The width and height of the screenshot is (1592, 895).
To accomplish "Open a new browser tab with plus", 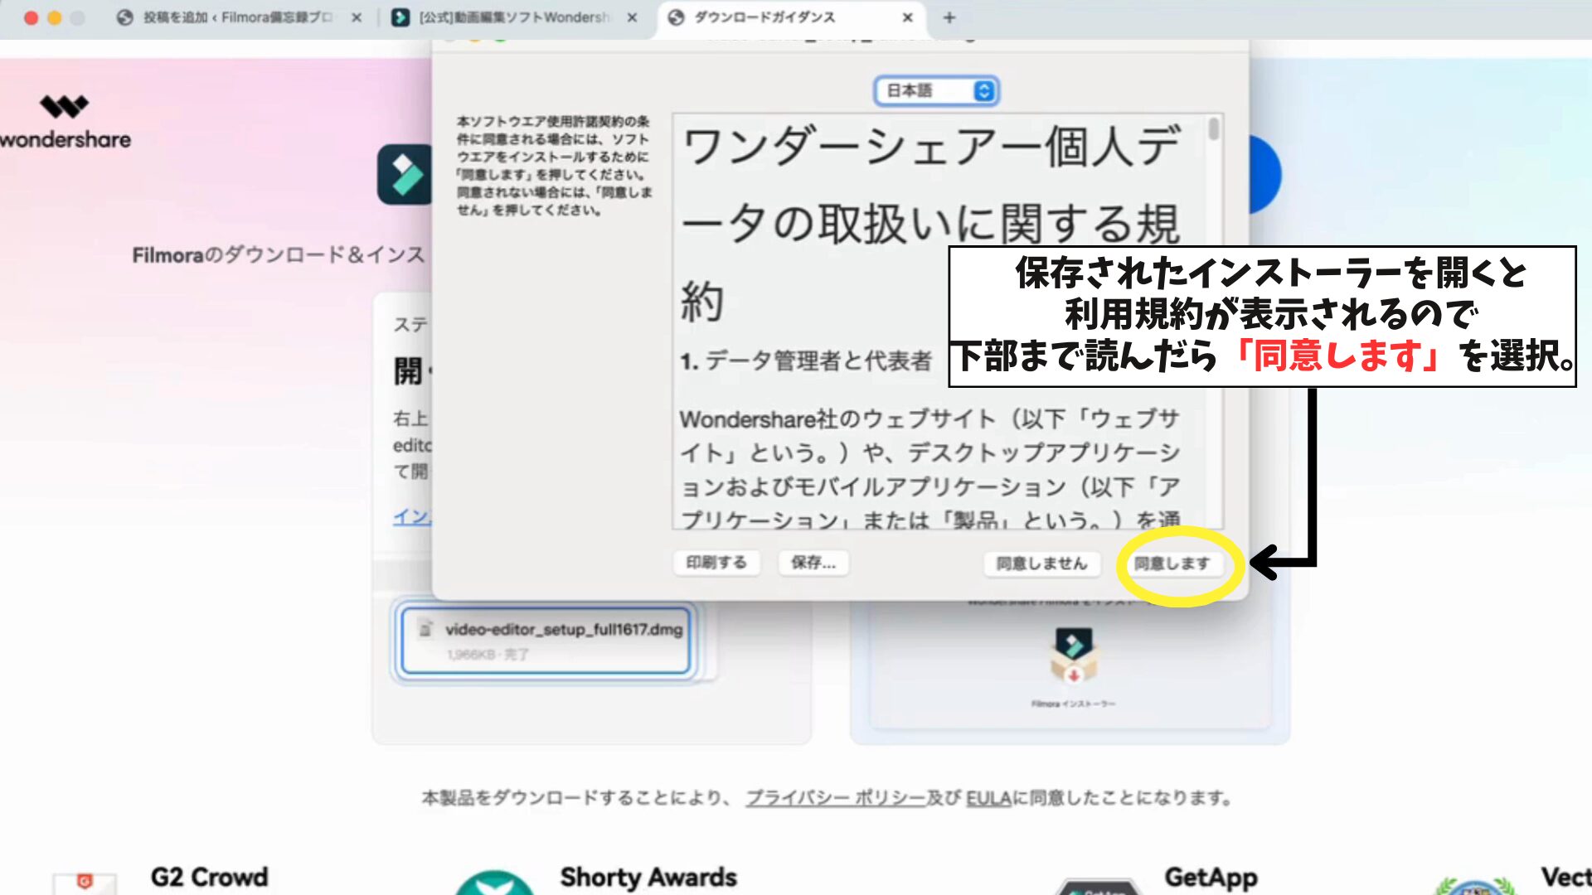I will pyautogui.click(x=949, y=17).
